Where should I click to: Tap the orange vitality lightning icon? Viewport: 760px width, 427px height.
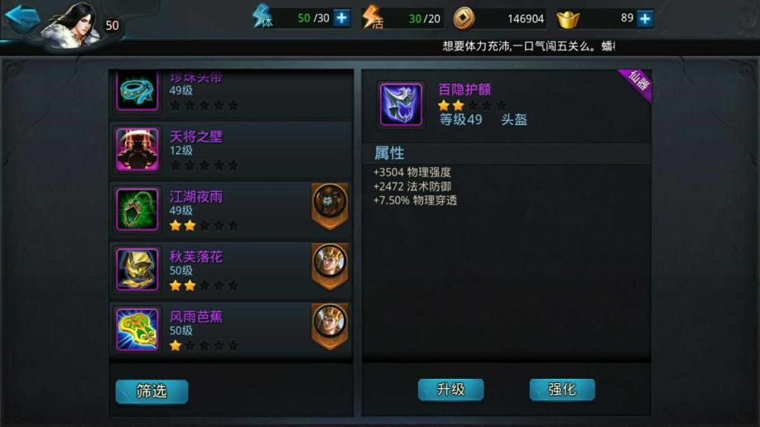373,17
